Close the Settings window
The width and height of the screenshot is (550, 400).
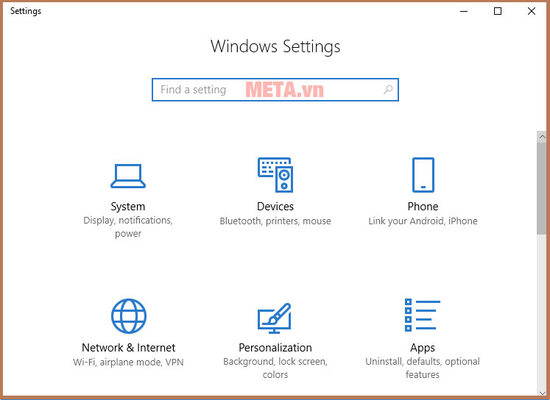click(x=532, y=11)
